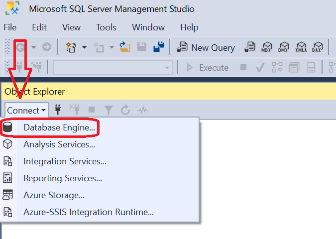Click the IntelliSense Enabled icon

[311, 67]
